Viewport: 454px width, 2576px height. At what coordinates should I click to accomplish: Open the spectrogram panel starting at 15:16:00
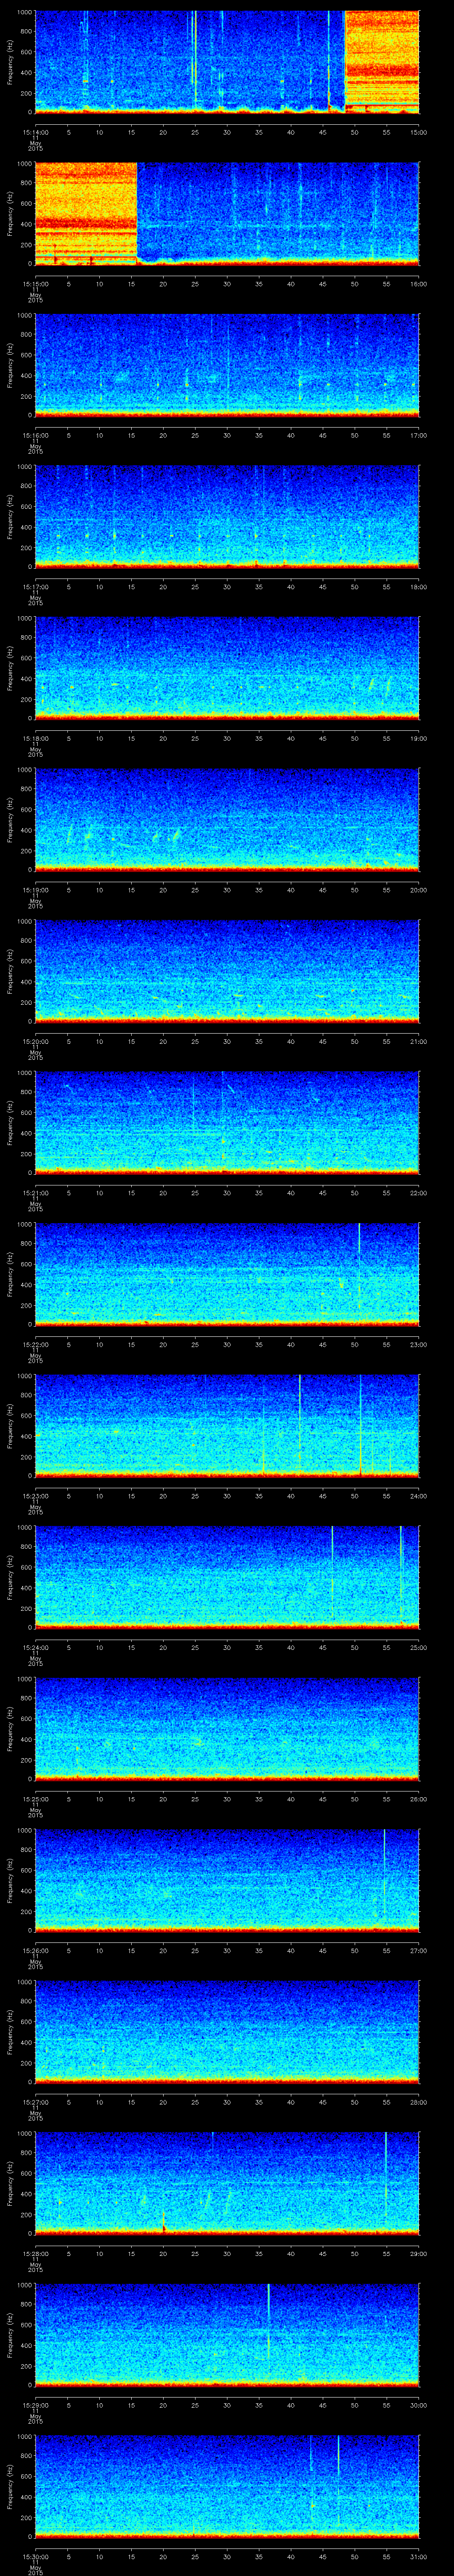227,365
